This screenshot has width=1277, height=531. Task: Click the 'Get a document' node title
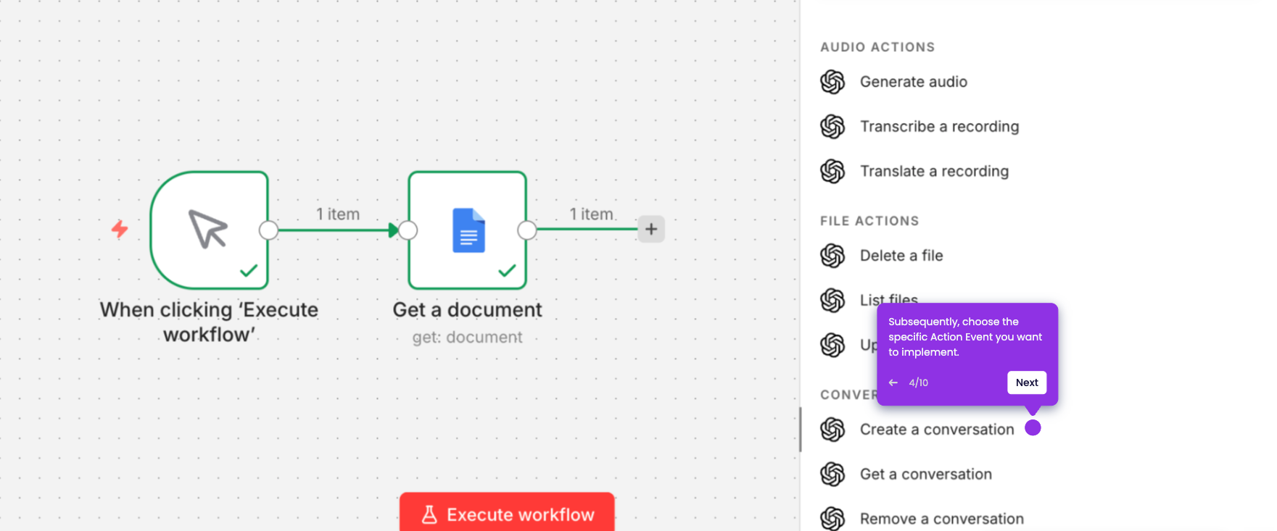(x=468, y=310)
